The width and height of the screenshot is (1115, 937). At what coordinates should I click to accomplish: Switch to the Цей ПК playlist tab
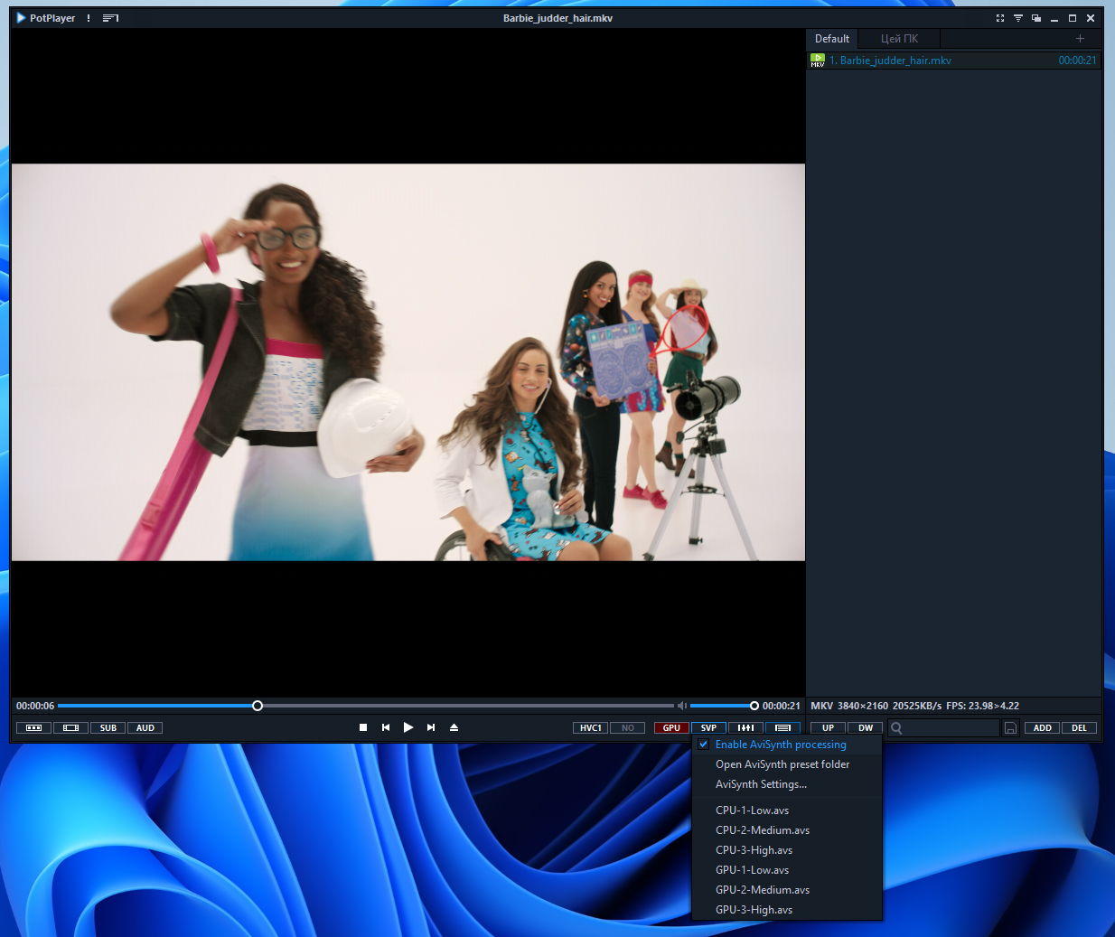(899, 39)
